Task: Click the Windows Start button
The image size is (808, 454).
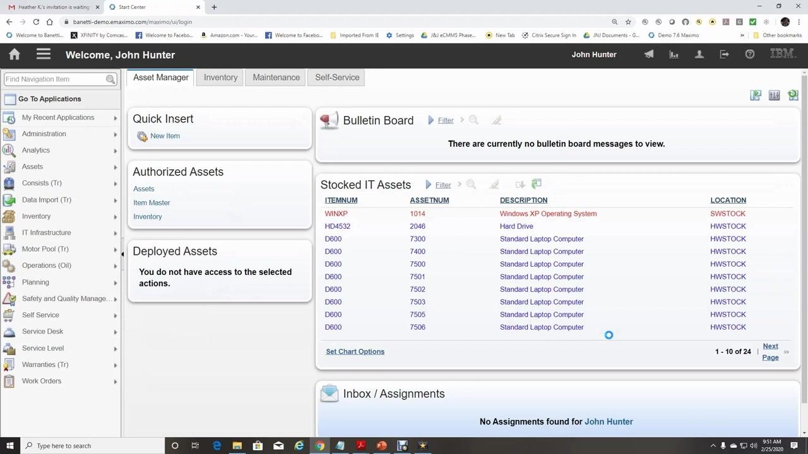Action: 10,446
